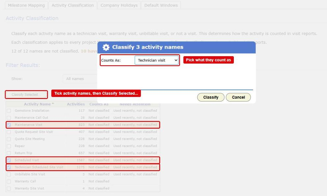Screen dimensions: 327x196
Task: Open the Activity Classification tab
Action: (73, 5)
